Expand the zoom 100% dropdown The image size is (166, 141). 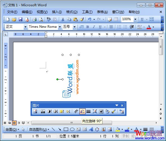(135, 19)
